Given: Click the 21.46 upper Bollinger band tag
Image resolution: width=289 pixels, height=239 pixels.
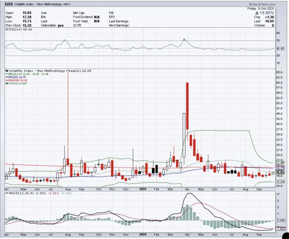Looking at the screenshot, I should click(280, 162).
